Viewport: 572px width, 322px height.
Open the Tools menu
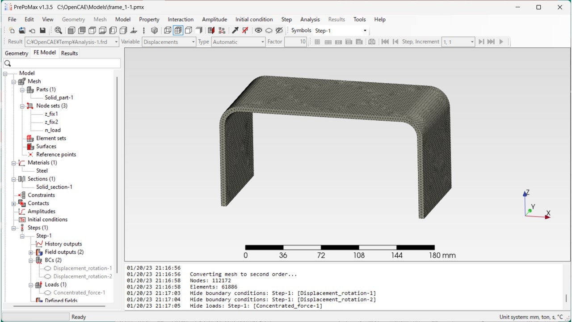pyautogui.click(x=359, y=19)
